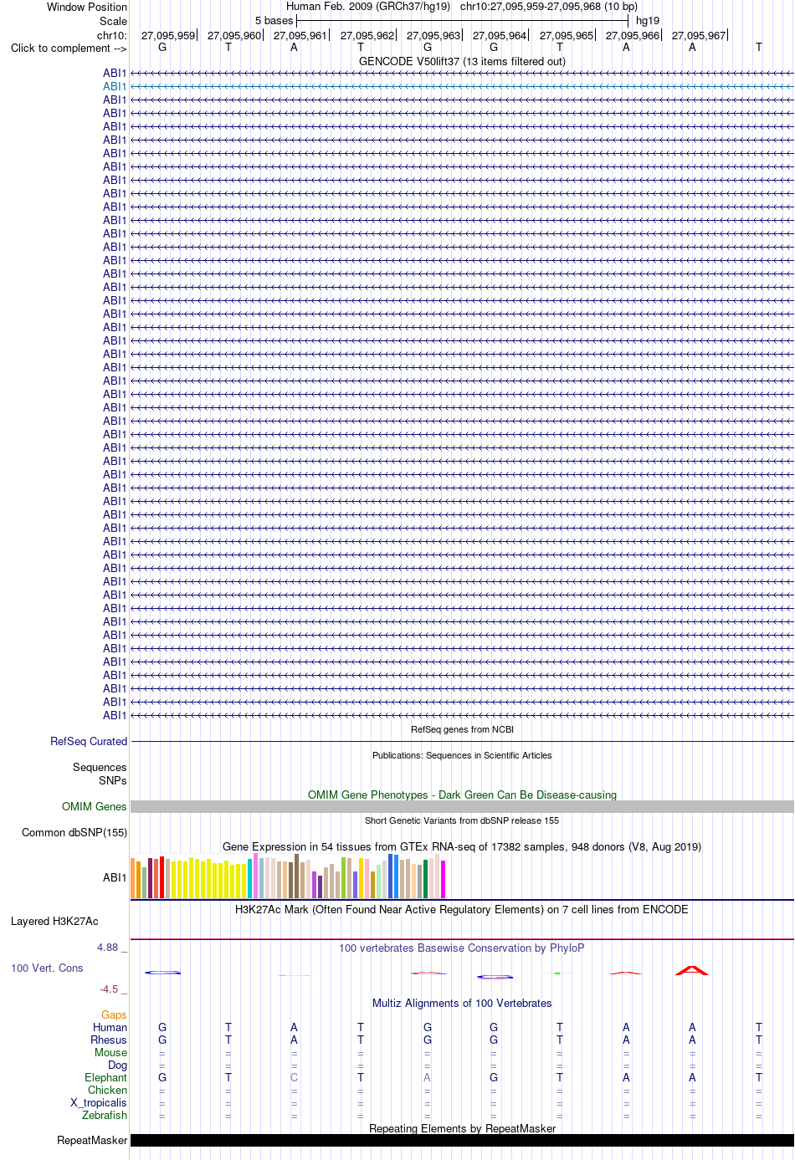This screenshot has width=795, height=1160.
Task: Click the Window Position label
Action: (87, 7)
